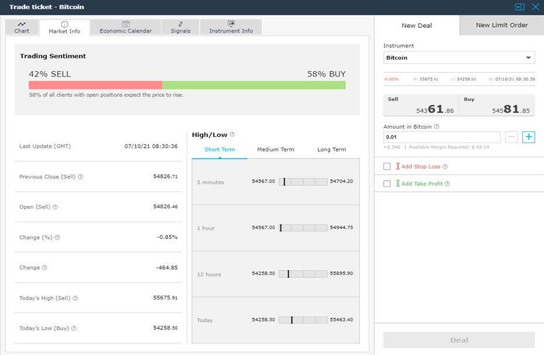Screen dimensions: 544x355
Task: Increase the Bitcoin amount with plus button
Action: (529, 137)
